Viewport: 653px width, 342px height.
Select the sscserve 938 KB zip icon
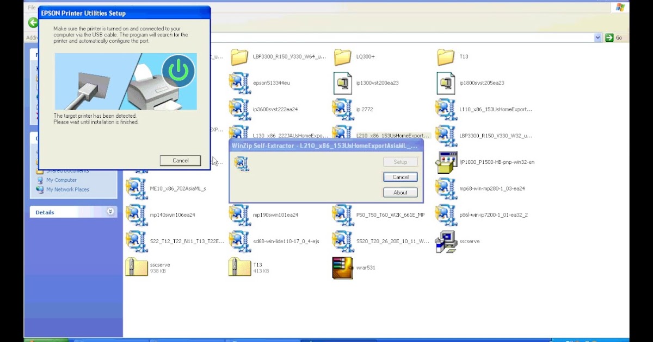point(136,267)
